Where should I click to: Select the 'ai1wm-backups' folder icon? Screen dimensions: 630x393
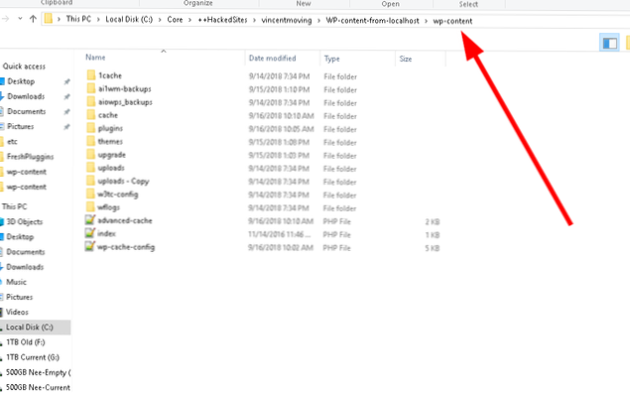tap(91, 88)
